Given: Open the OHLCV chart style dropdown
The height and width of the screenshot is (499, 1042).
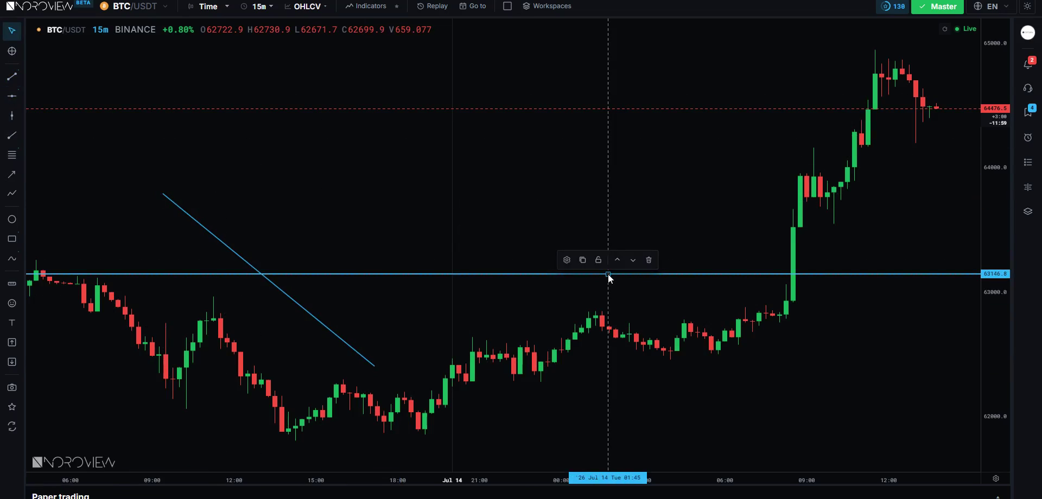Looking at the screenshot, I should click(x=306, y=7).
